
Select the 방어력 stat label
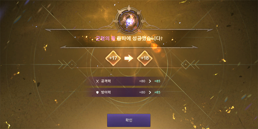106,92
